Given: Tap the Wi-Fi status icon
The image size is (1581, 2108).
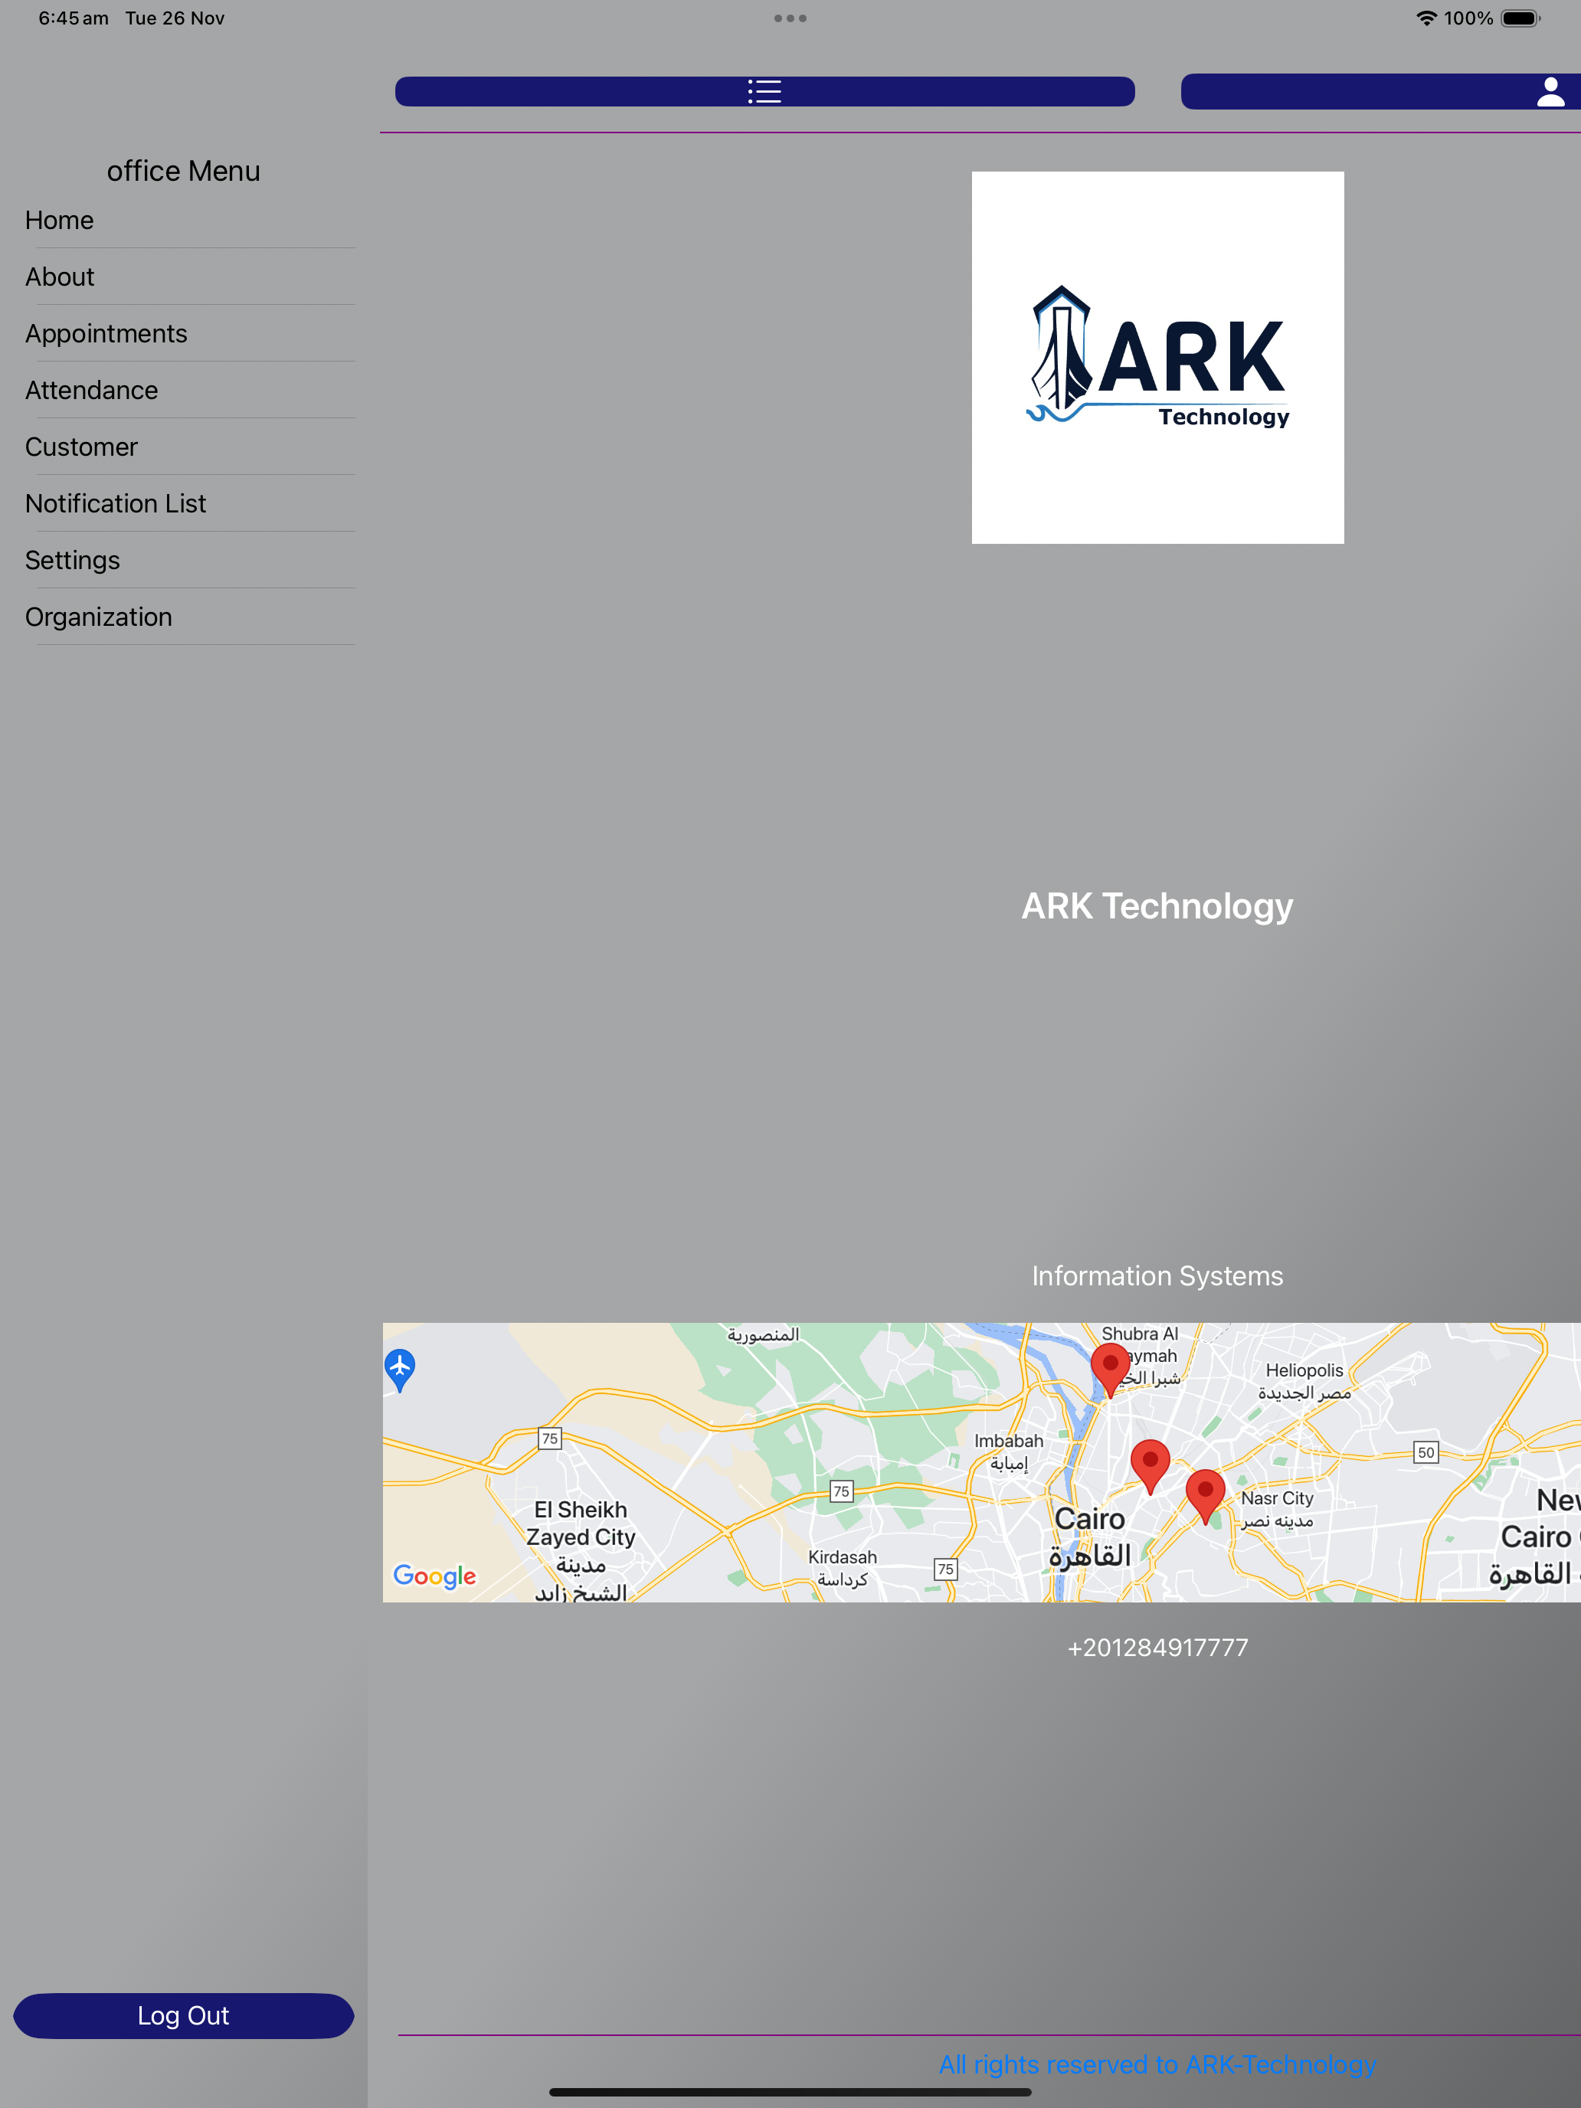Looking at the screenshot, I should (1426, 18).
